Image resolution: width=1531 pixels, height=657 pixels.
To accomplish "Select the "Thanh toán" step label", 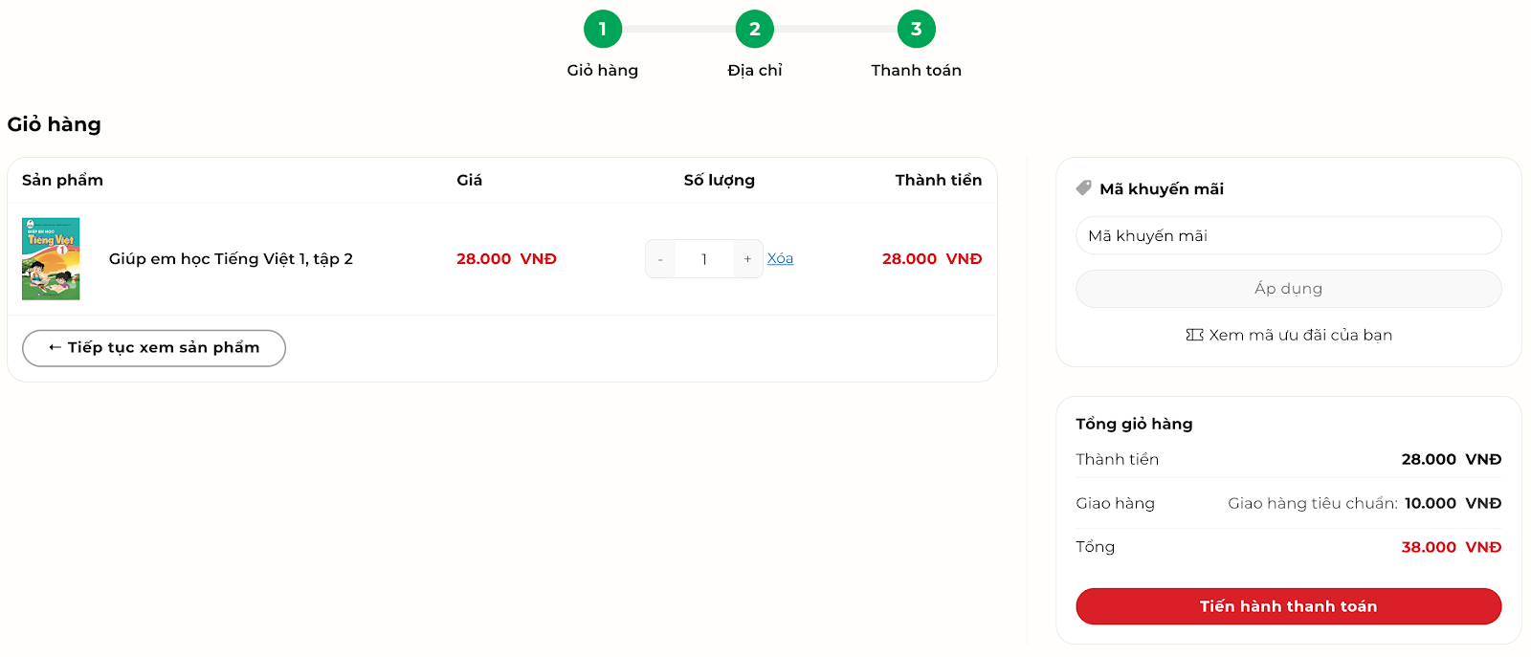I will [916, 71].
